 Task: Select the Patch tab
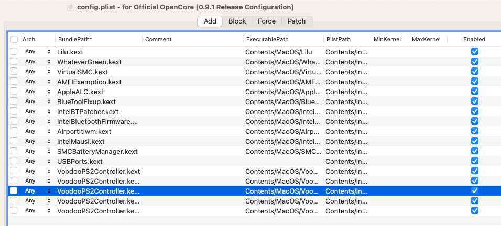point(297,21)
